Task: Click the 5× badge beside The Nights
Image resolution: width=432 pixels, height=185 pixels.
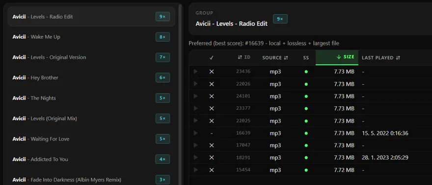Action: (x=162, y=98)
